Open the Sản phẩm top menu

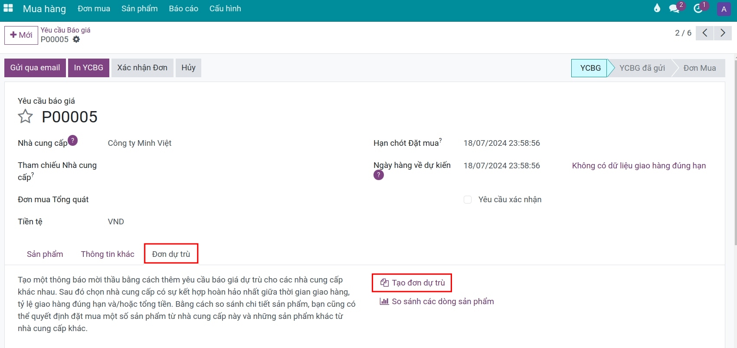pyautogui.click(x=140, y=9)
